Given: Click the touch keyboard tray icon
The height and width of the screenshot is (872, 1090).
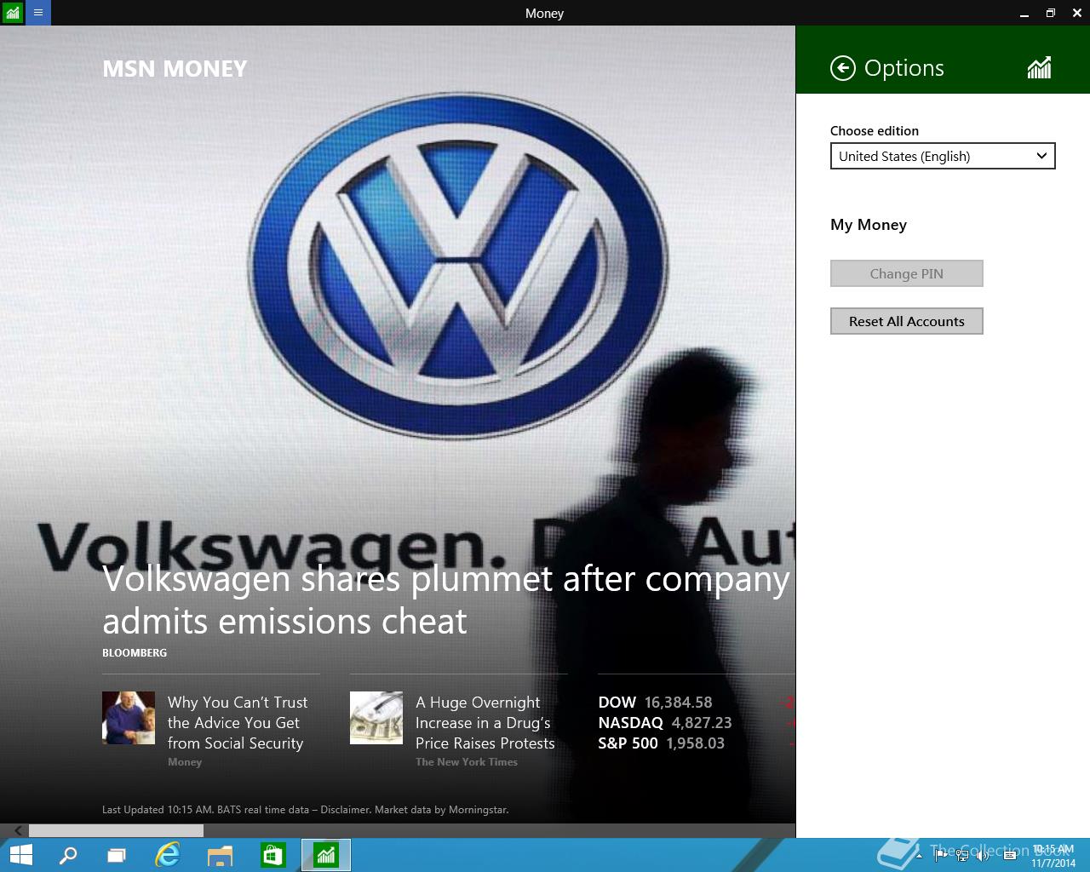Looking at the screenshot, I should pyautogui.click(x=1010, y=855).
